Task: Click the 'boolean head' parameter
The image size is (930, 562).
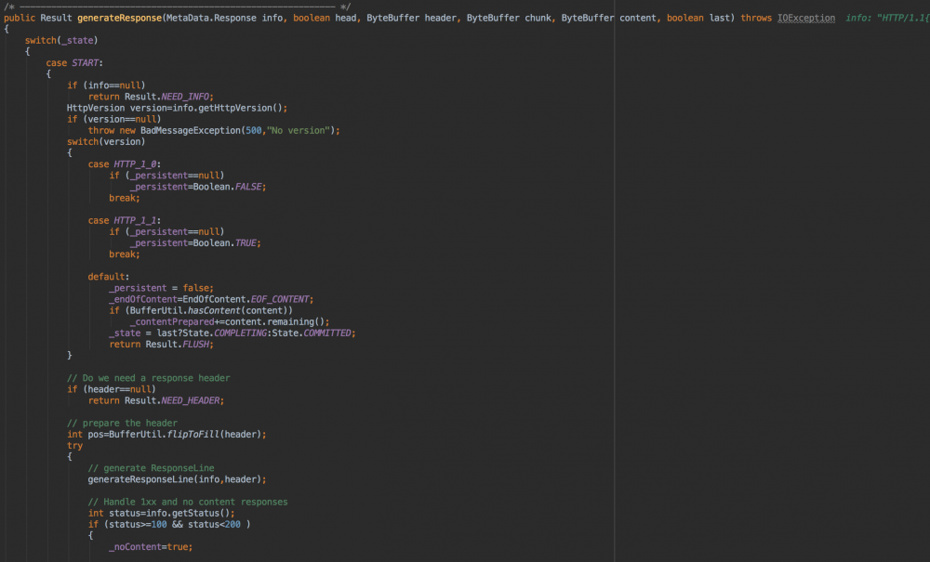Action: pos(325,18)
